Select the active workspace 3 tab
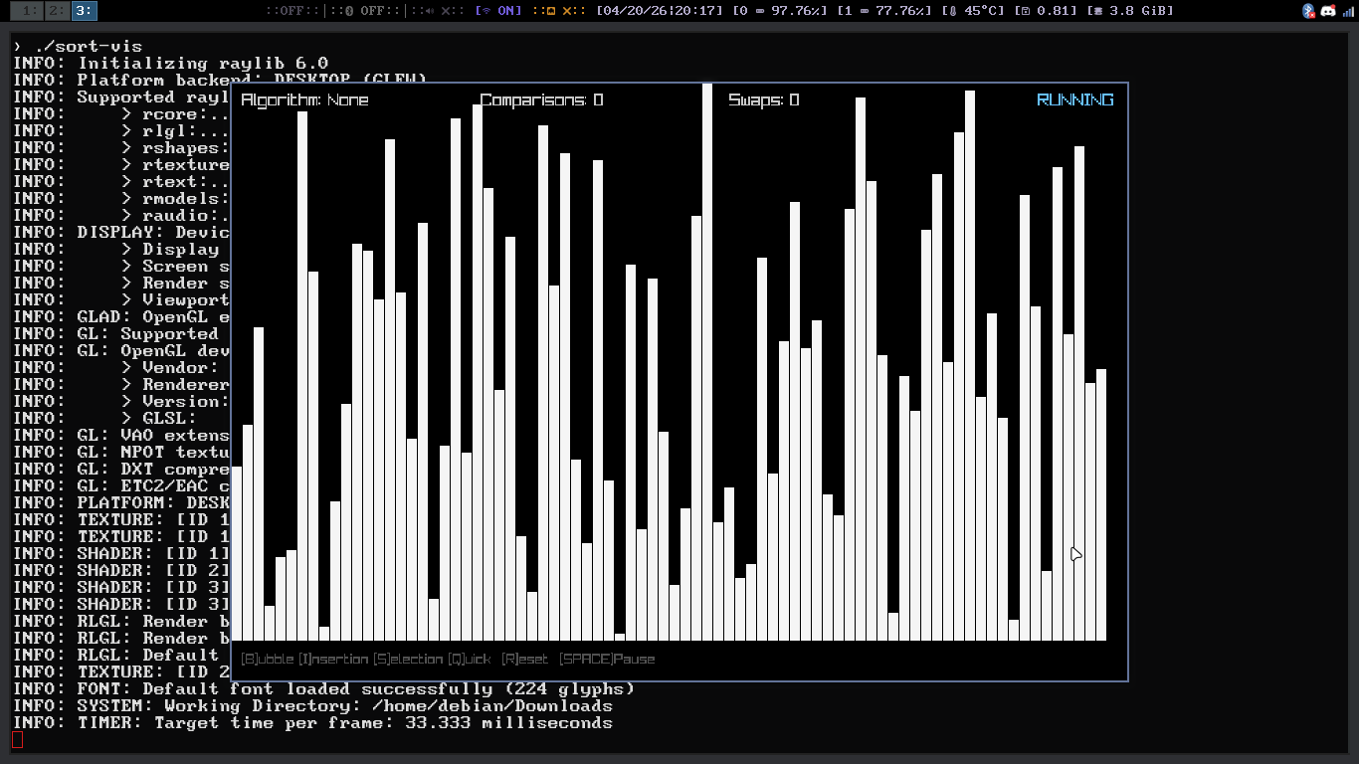Image resolution: width=1359 pixels, height=764 pixels. click(x=84, y=11)
